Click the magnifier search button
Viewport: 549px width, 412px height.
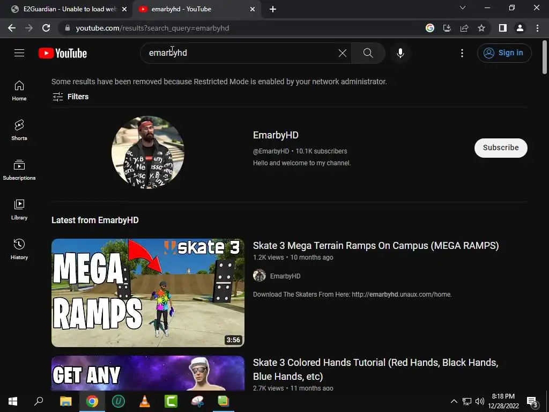pos(368,53)
